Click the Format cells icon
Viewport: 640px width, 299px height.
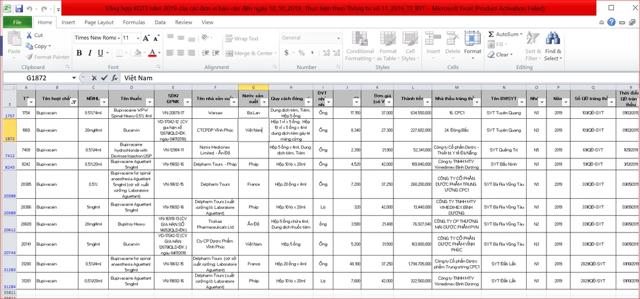click(x=472, y=40)
